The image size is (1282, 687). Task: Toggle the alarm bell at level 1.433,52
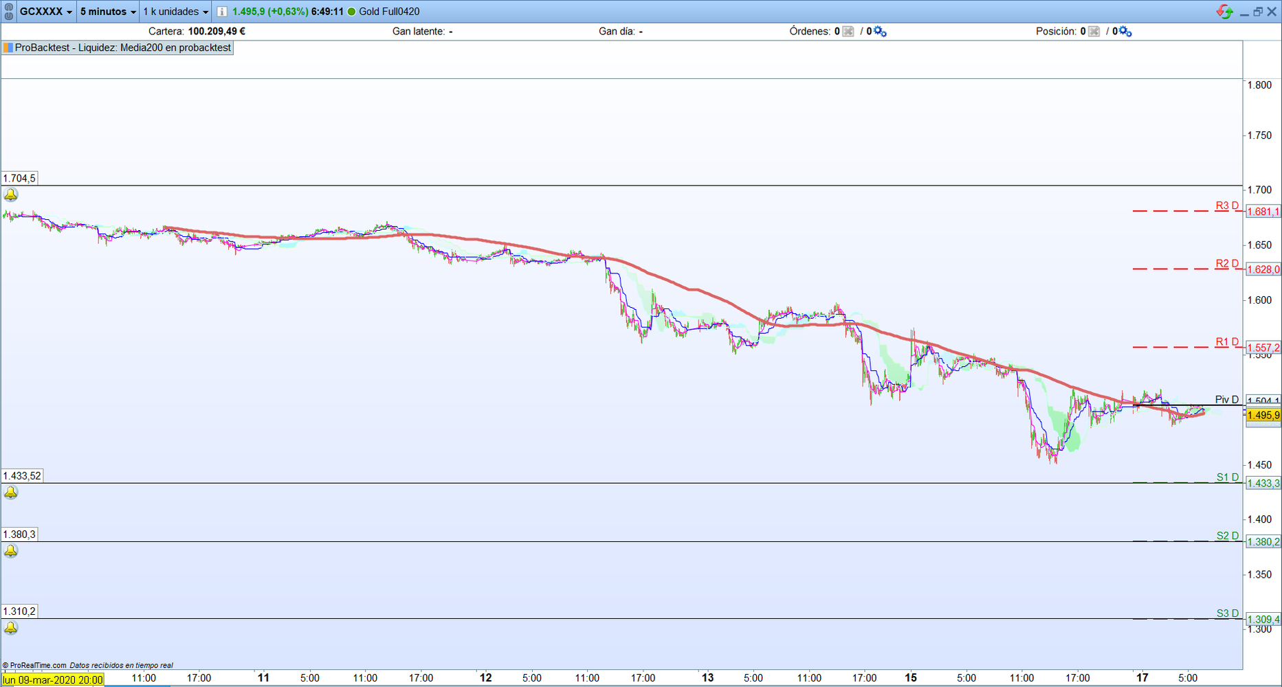tap(10, 492)
